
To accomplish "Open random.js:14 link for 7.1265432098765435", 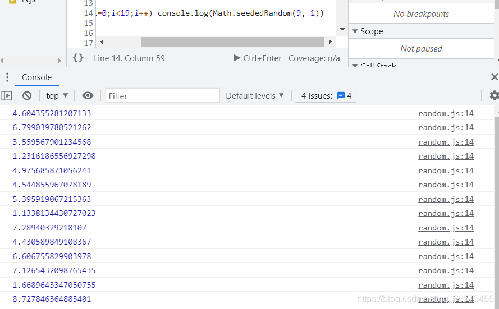I will 446,270.
